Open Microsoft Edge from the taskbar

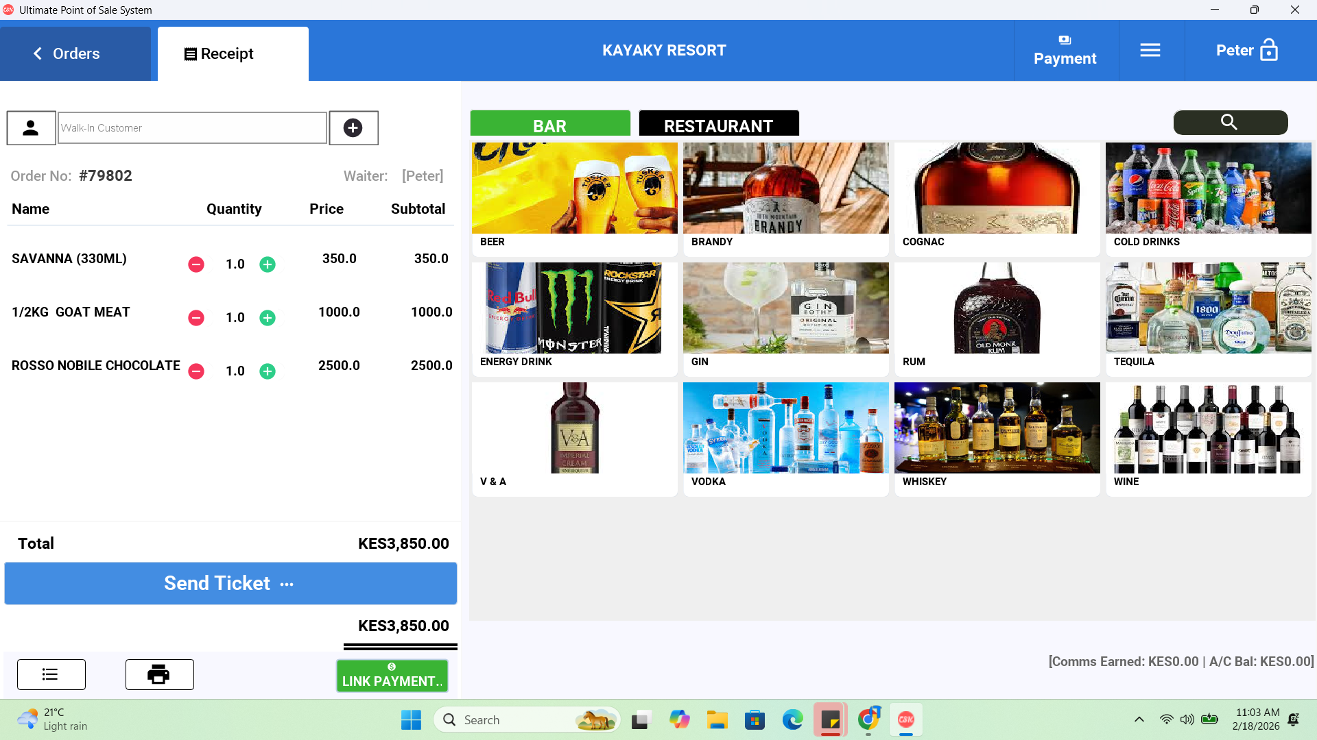coord(792,719)
